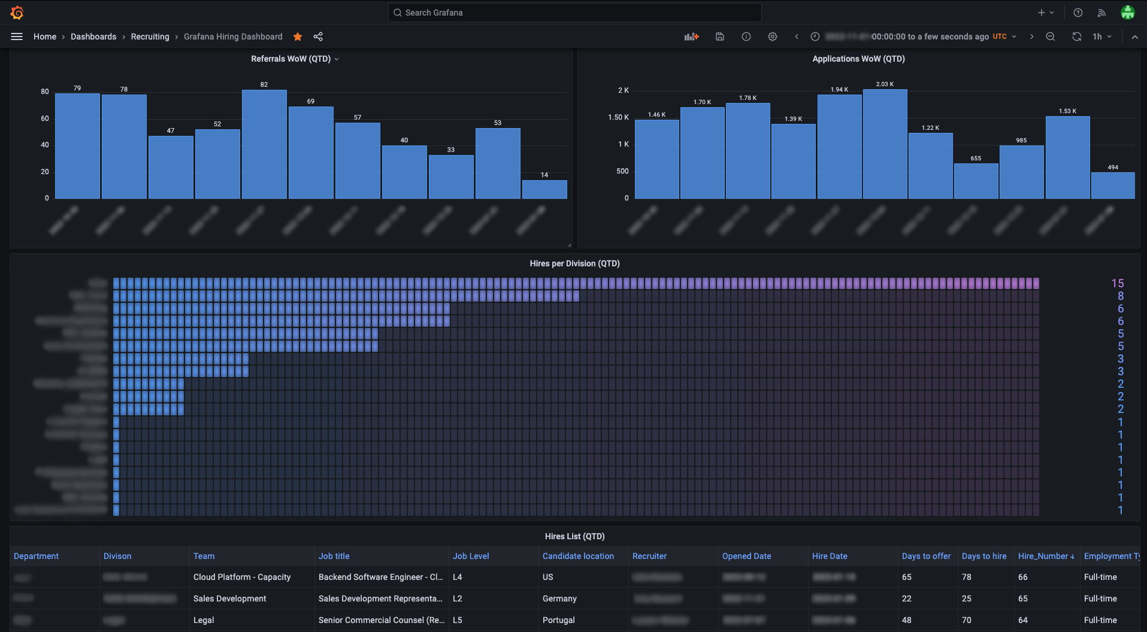
Task: Sort by the Hire_Number column header
Action: [x=1045, y=556]
